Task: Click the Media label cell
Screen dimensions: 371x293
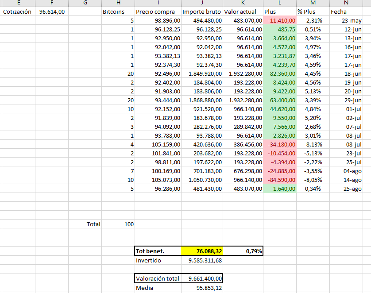Action: click(x=158, y=288)
